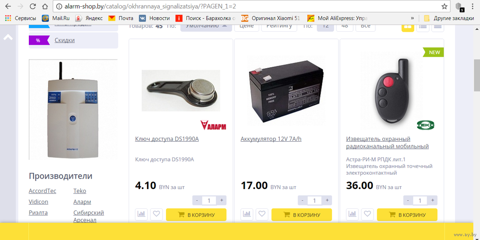The image size is (480, 240).
Task: Reload the page with refresh icon
Action: click(33, 6)
